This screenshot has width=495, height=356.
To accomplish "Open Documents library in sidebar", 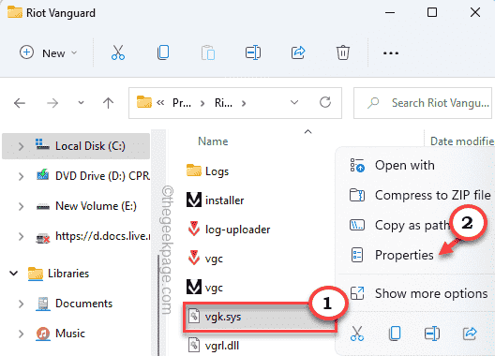I will (74, 304).
